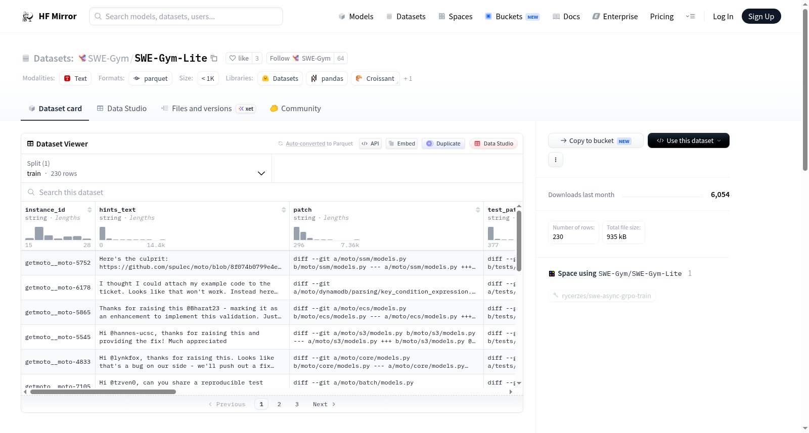Click the Previous page button
This screenshot has height=433, width=809.
227,404
